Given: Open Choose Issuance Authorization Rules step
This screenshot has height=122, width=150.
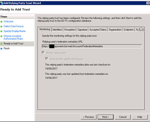Looking at the screenshot, I should [x=13, y=37].
